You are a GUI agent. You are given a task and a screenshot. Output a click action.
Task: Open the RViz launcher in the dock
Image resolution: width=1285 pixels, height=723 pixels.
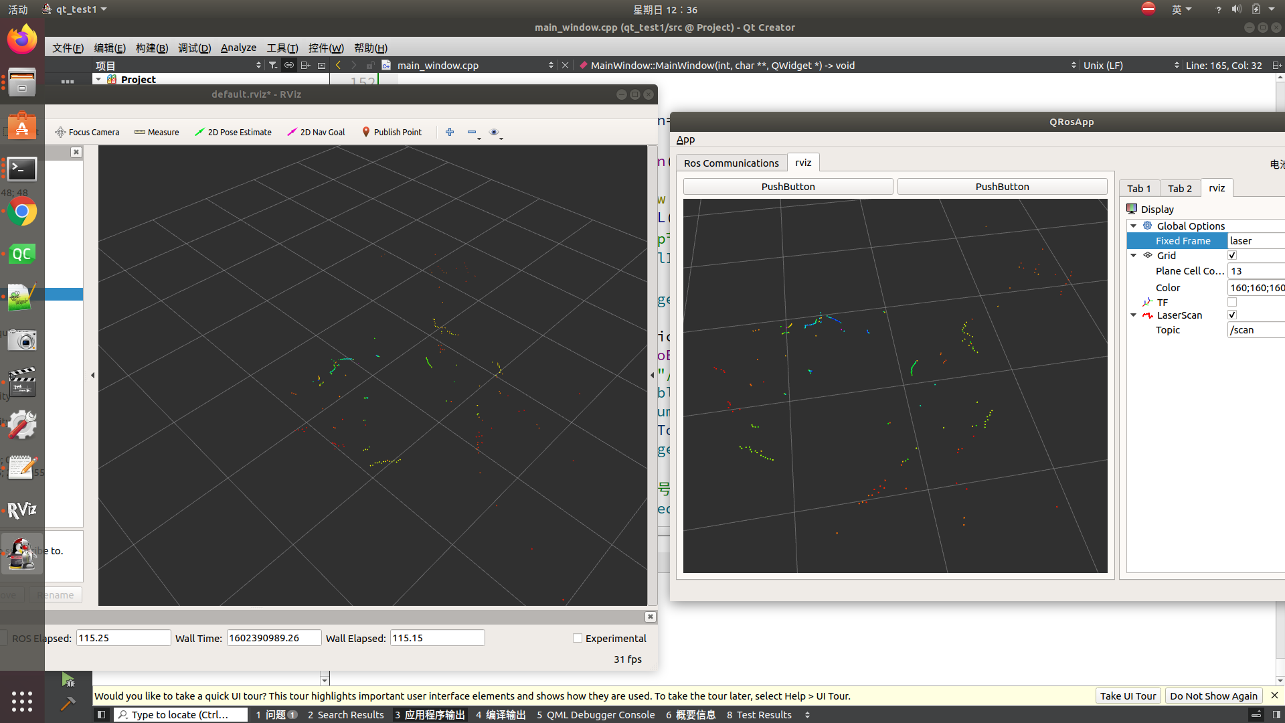point(22,510)
